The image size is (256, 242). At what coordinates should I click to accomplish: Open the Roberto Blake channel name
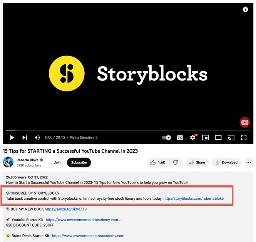click(27, 160)
